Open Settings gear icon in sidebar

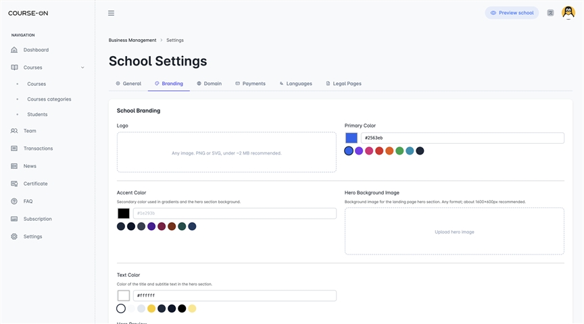14,236
